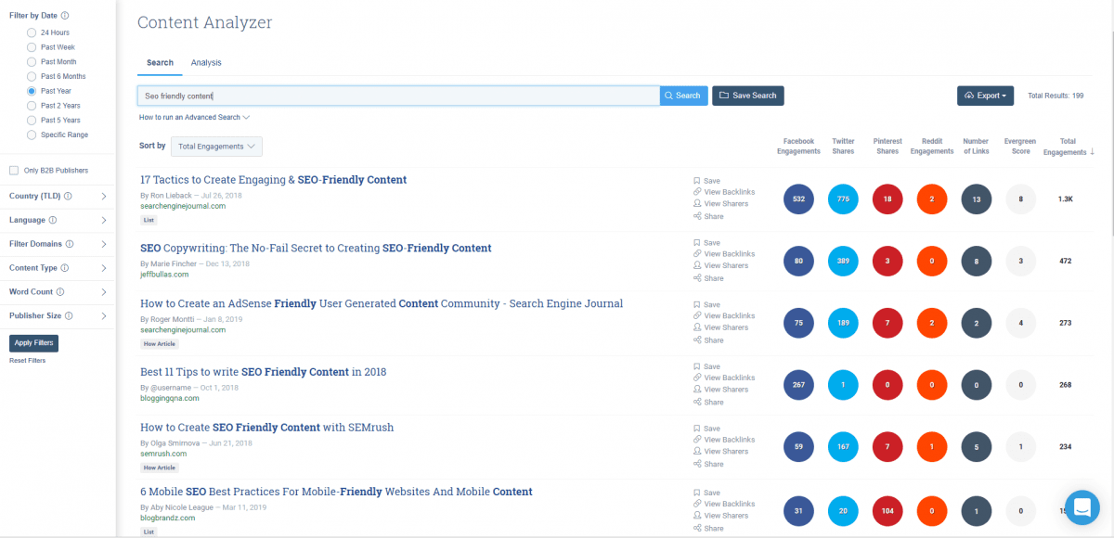Click inside the search query input field

click(x=371, y=96)
